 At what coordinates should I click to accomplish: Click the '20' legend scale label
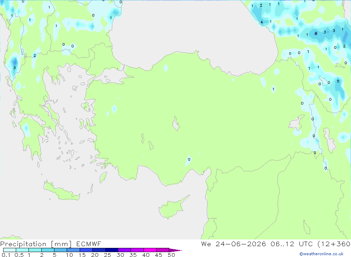[x=95, y=255]
